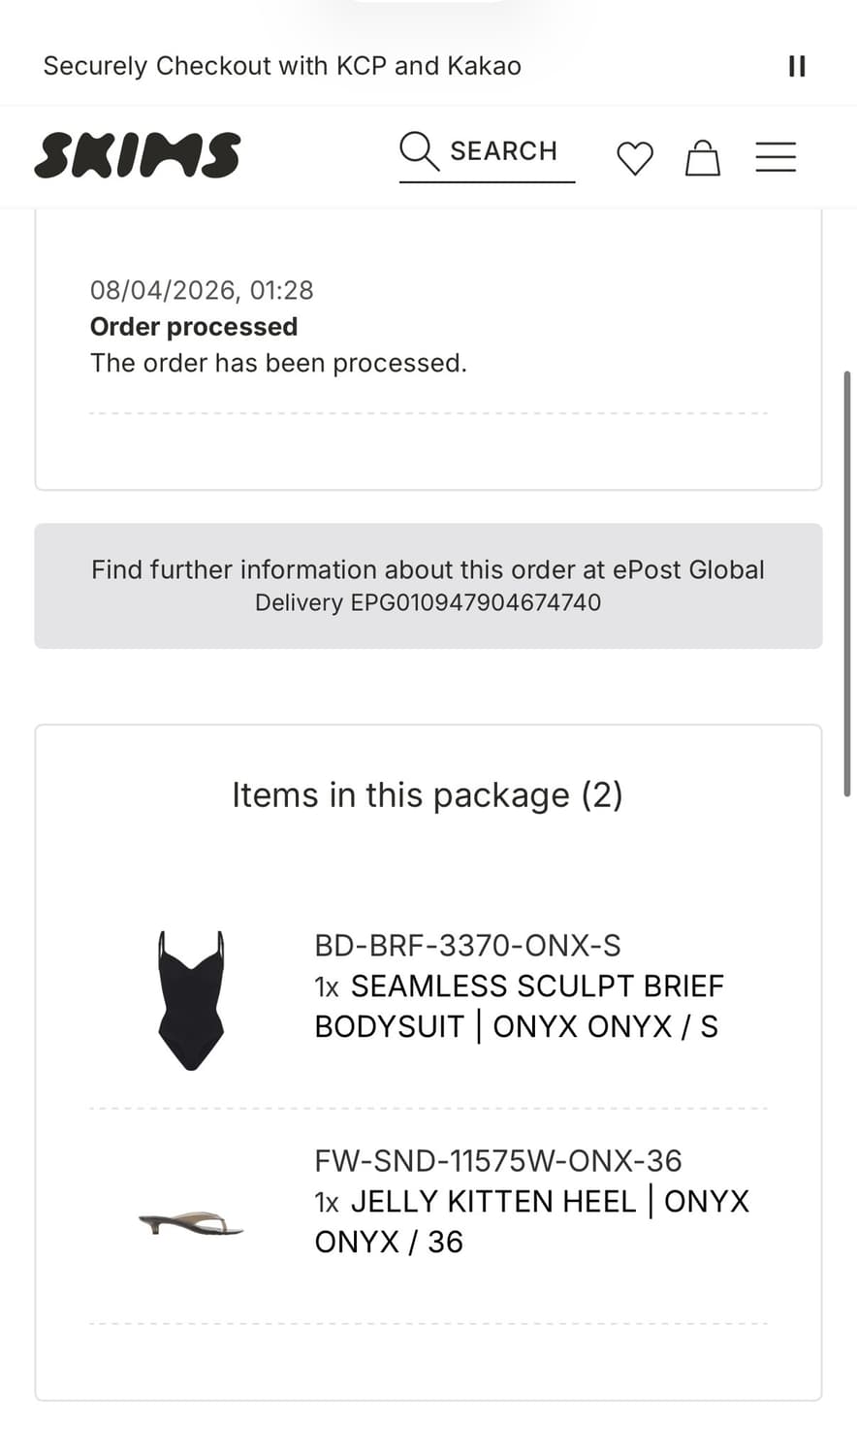Open the hamburger navigation menu

pyautogui.click(x=776, y=157)
